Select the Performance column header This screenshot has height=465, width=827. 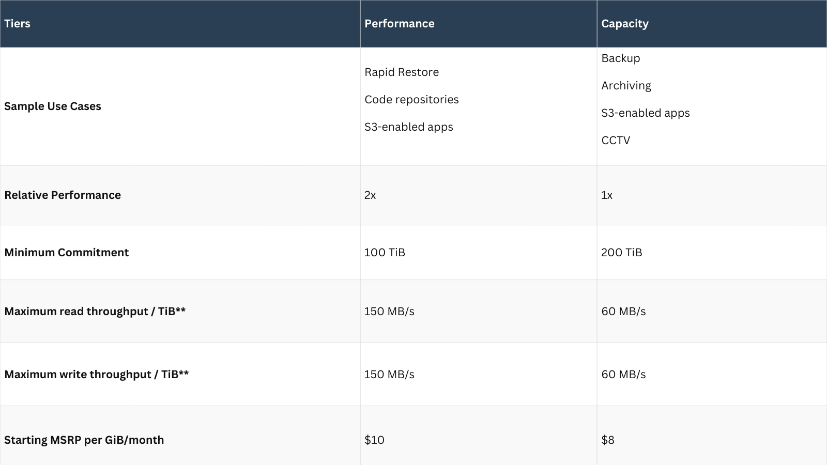pyautogui.click(x=399, y=24)
